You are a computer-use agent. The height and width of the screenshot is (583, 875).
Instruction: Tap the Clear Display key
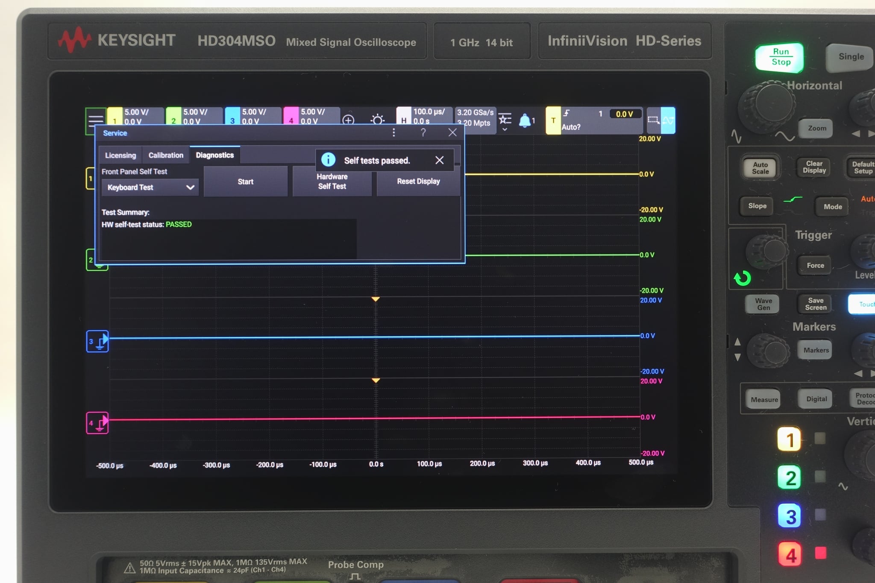[814, 167]
